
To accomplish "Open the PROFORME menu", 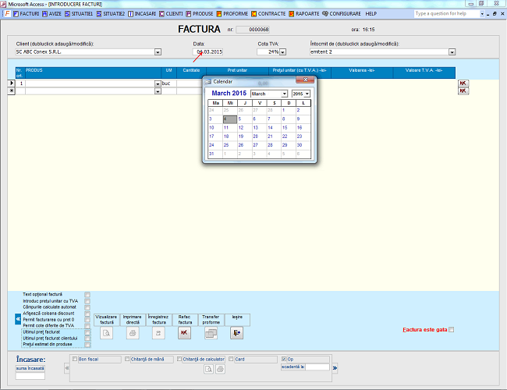I will click(232, 13).
